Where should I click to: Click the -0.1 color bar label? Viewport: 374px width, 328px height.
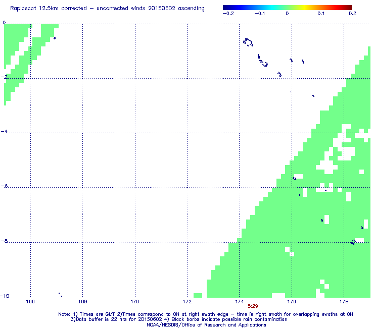[259, 14]
